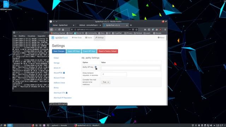Screen dimensions: 226x127
Task: Switch to SpiderFoot Firefox taskbar entry
Action: pyautogui.click(x=88, y=125)
